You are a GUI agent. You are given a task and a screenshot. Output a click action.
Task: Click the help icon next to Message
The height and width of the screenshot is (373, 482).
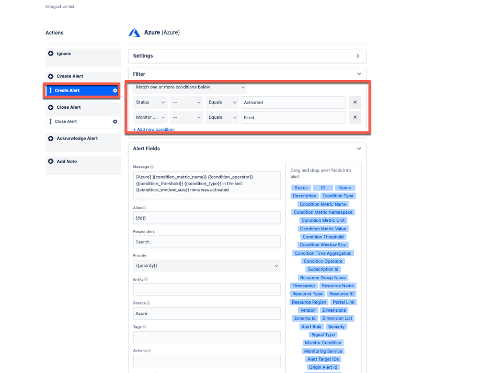pos(152,167)
